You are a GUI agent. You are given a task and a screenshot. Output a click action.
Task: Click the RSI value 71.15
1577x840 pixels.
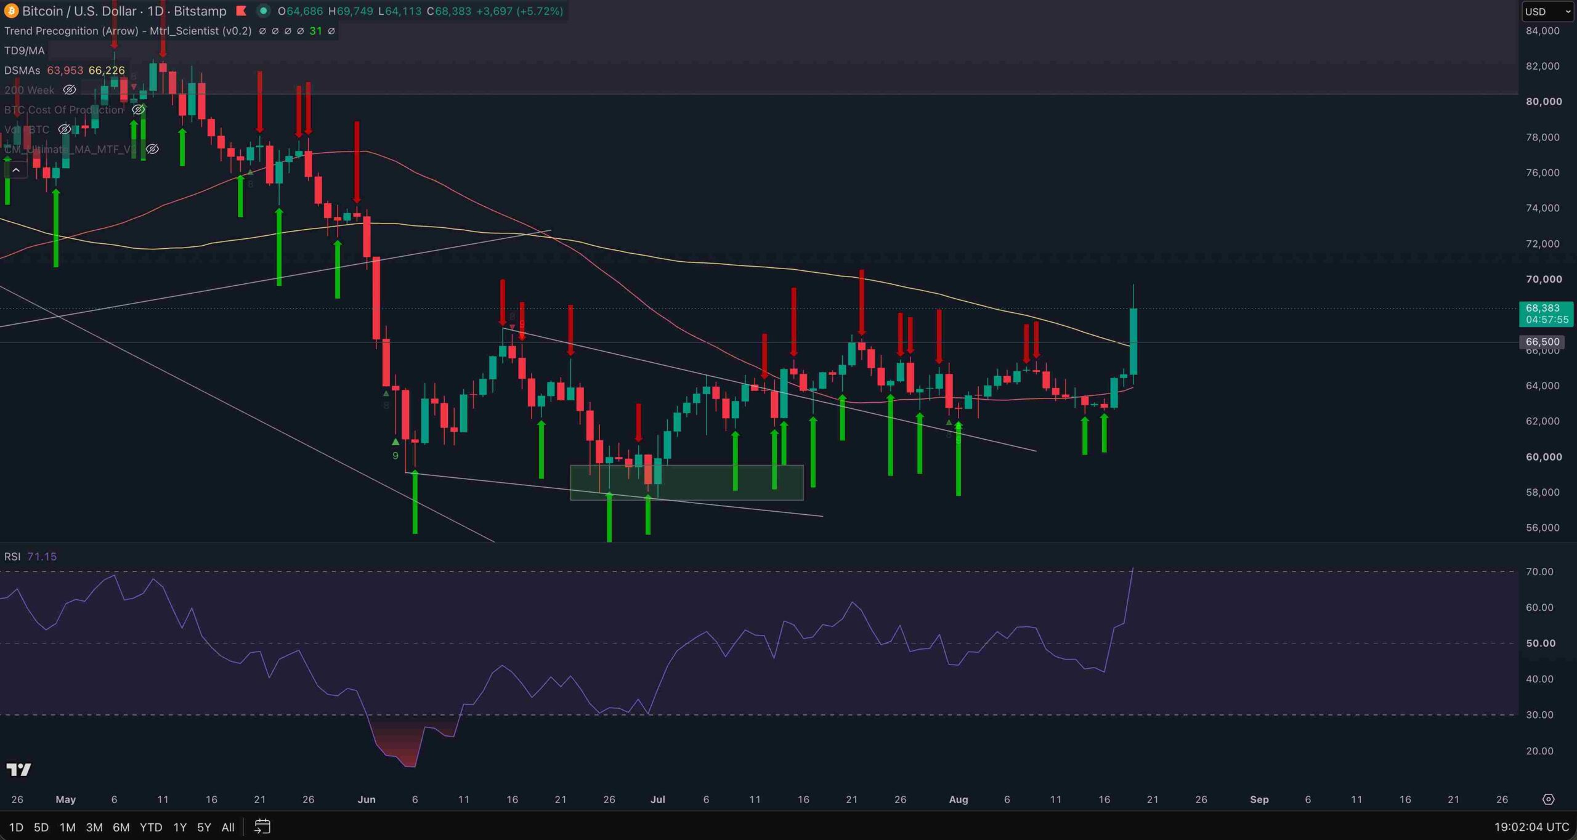tap(42, 557)
